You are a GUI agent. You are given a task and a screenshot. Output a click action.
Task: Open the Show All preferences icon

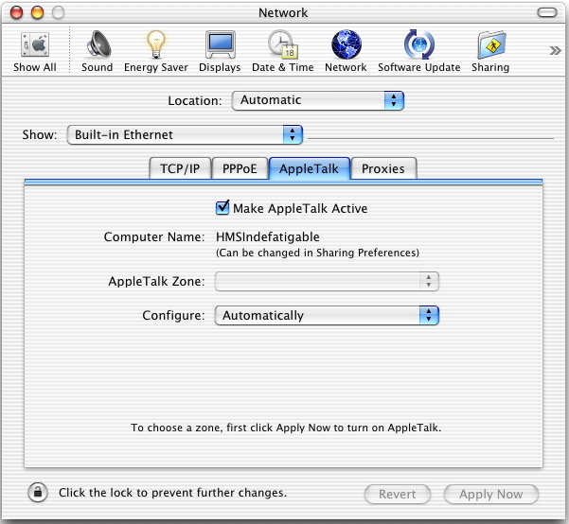point(35,45)
